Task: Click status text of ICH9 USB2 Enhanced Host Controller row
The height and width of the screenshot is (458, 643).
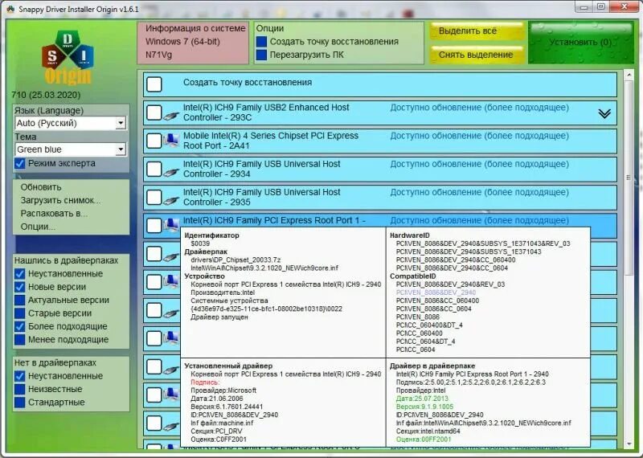Action: (479, 108)
